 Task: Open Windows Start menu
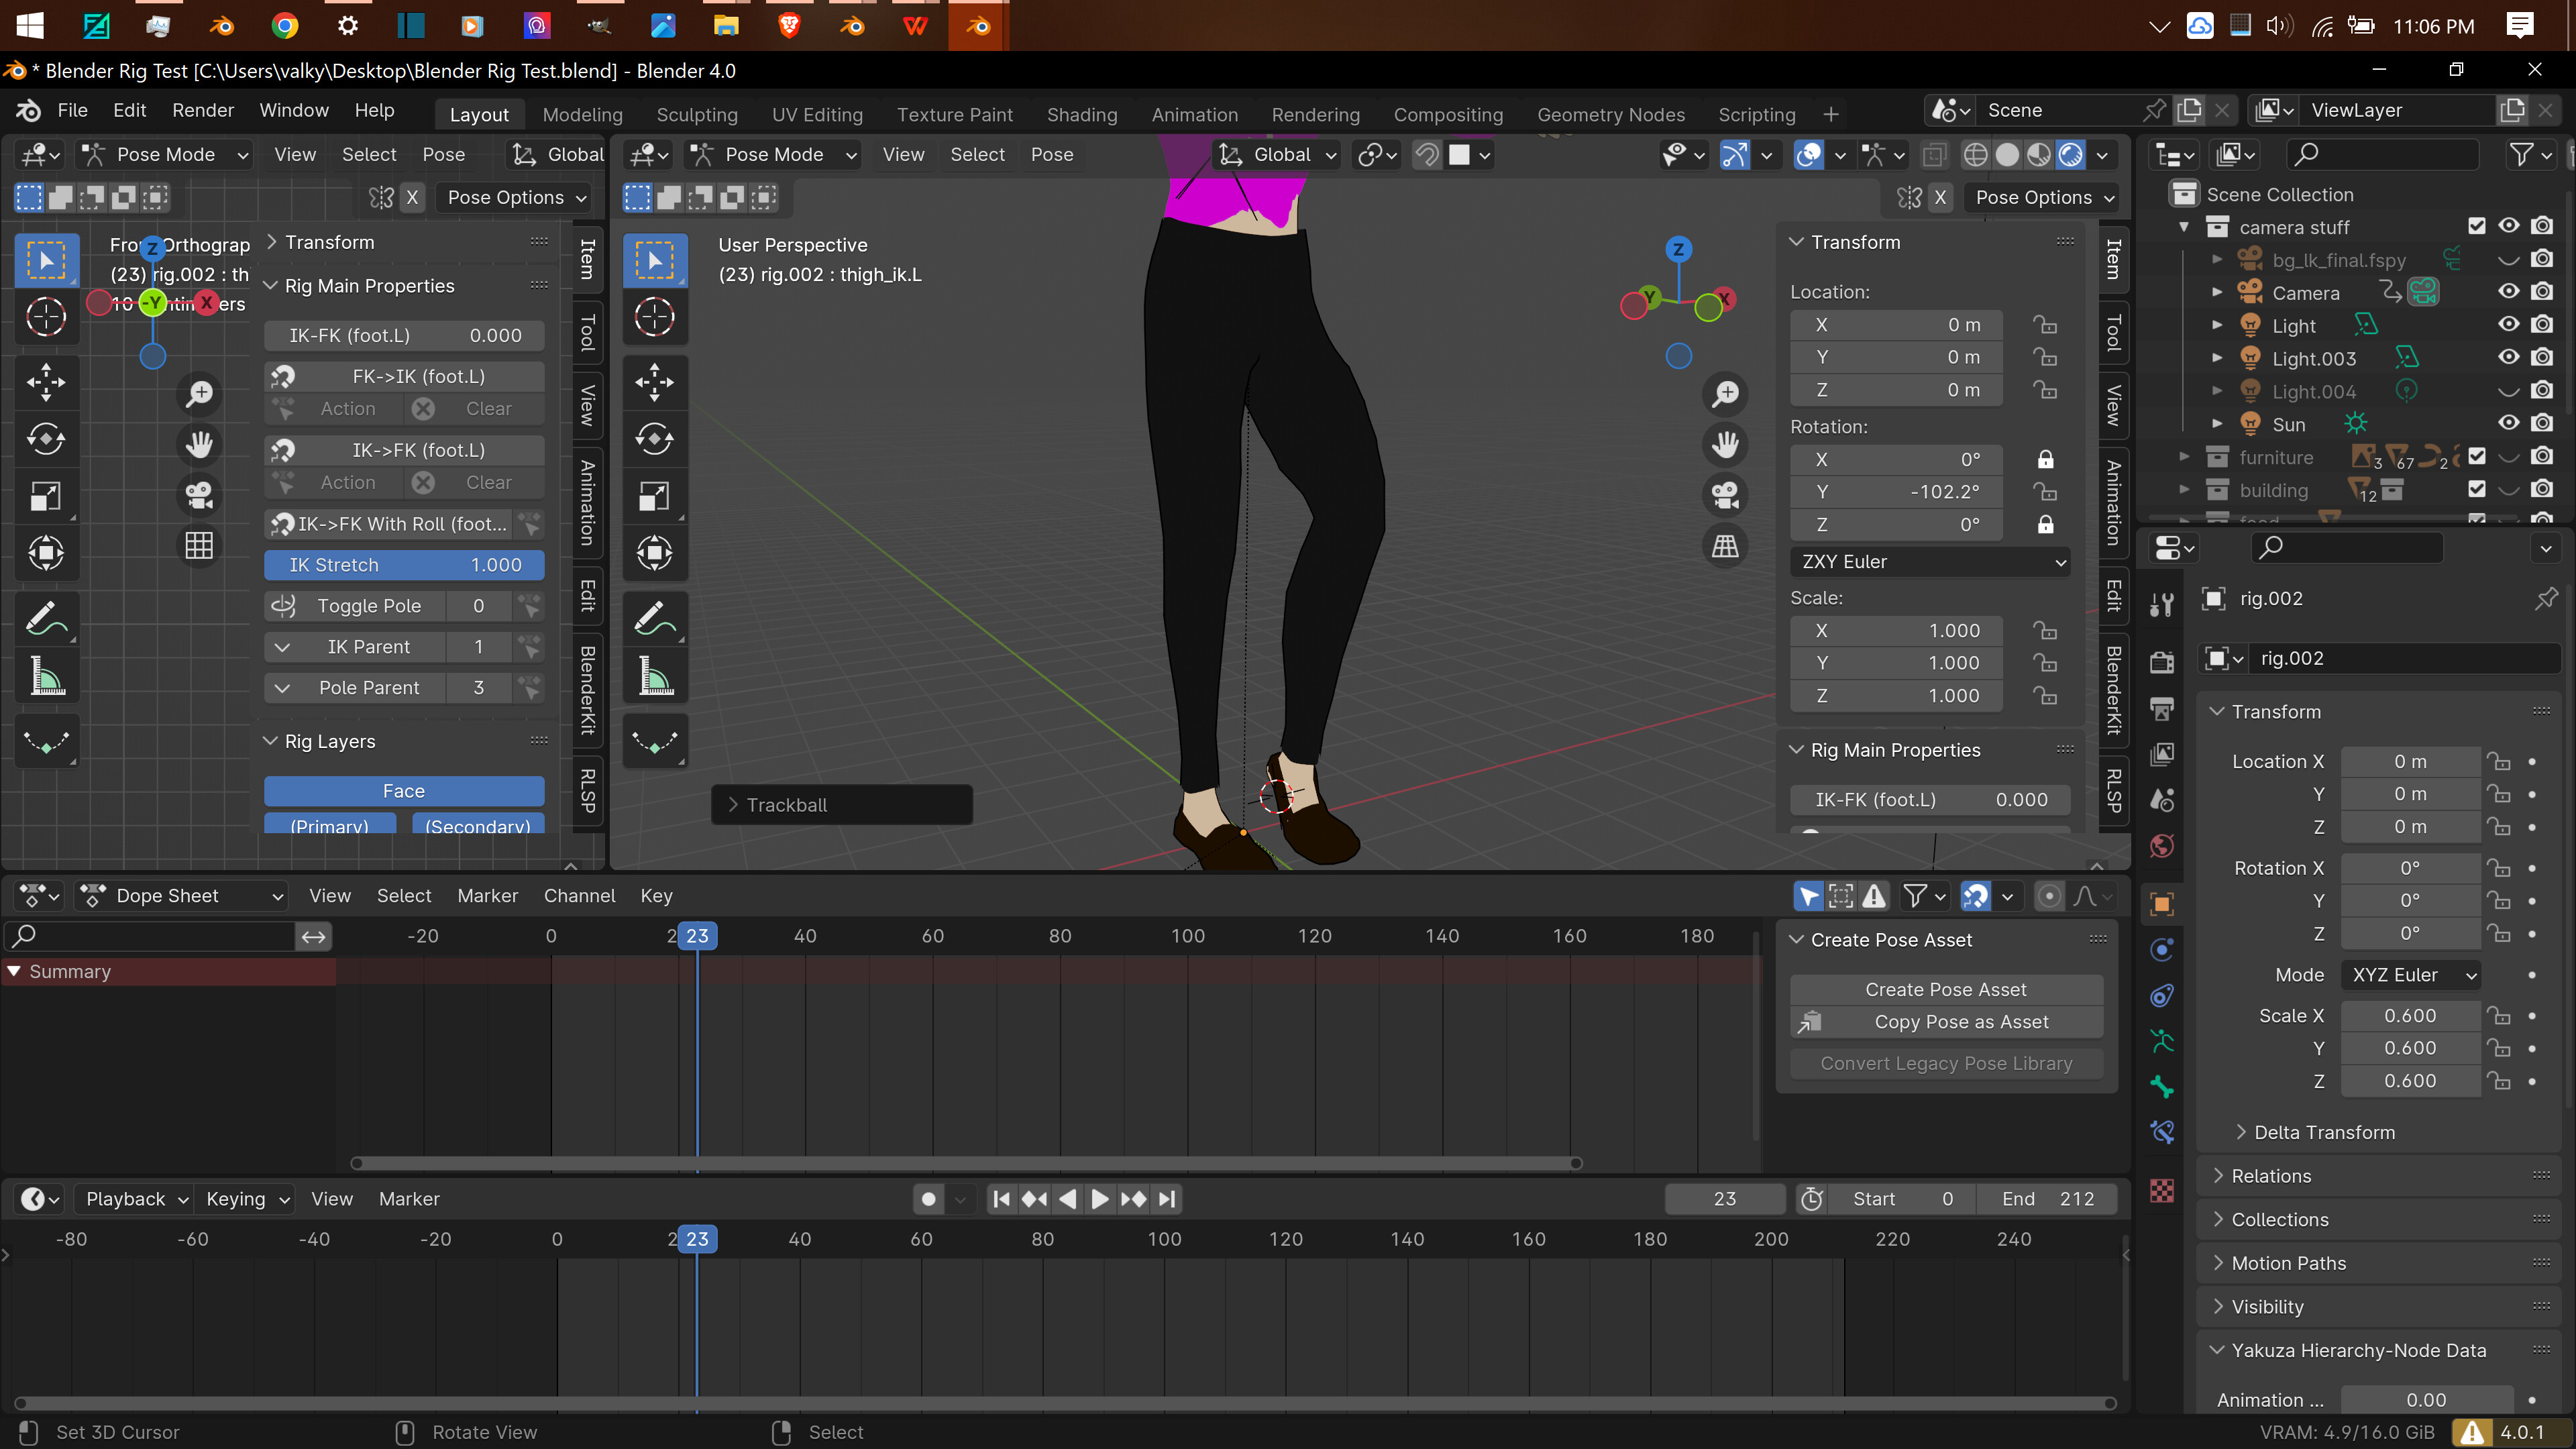(30, 25)
